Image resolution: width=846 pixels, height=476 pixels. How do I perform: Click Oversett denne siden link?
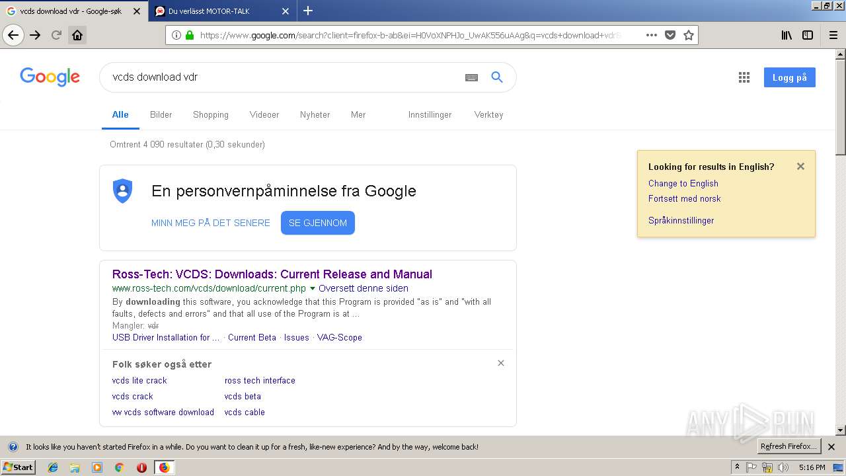pyautogui.click(x=364, y=289)
